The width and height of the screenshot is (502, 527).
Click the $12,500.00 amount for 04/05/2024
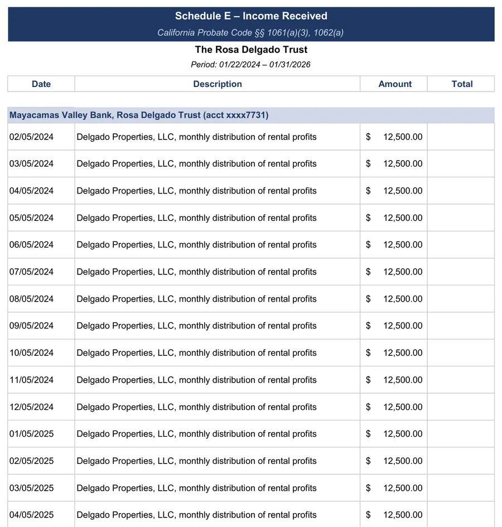pyautogui.click(x=394, y=191)
